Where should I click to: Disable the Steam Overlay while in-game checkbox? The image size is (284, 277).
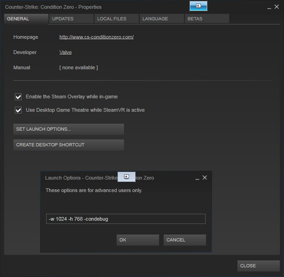(x=18, y=97)
